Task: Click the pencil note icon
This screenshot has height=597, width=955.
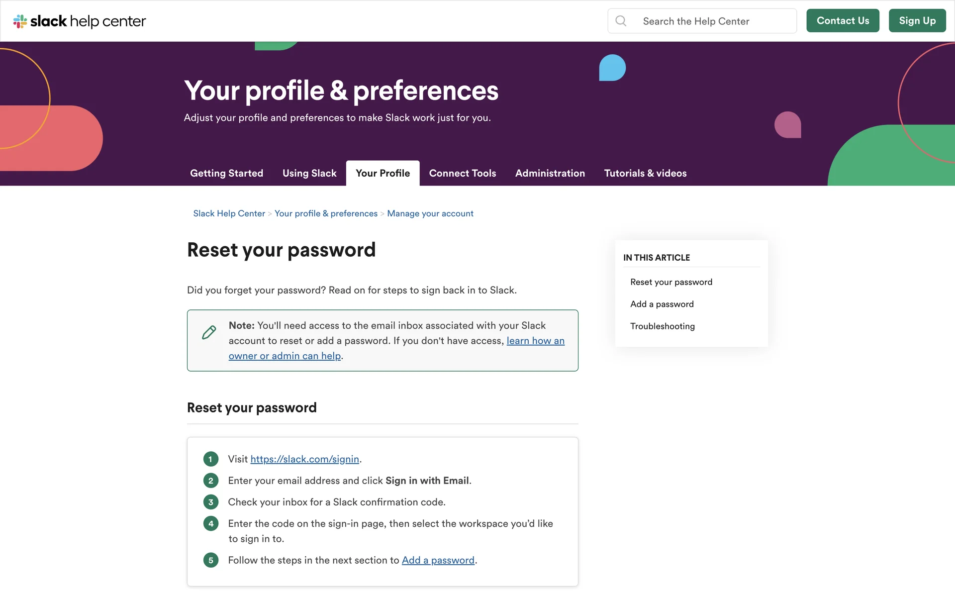Action: coord(209,332)
